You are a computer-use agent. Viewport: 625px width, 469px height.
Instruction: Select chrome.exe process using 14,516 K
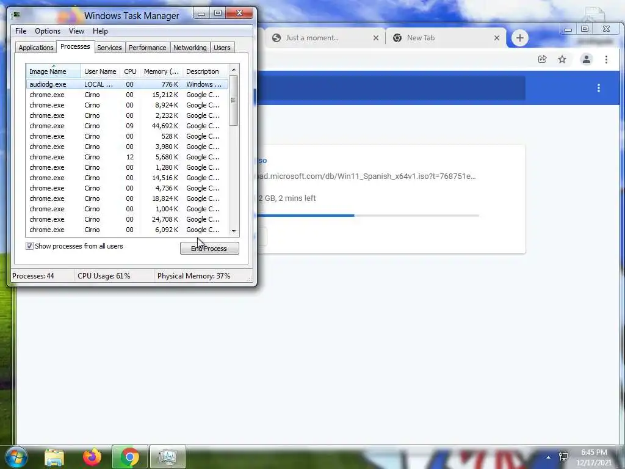[127, 178]
